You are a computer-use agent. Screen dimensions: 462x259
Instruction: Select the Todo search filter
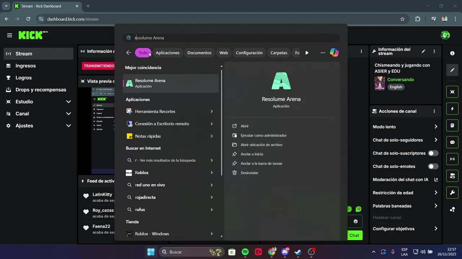(x=143, y=53)
